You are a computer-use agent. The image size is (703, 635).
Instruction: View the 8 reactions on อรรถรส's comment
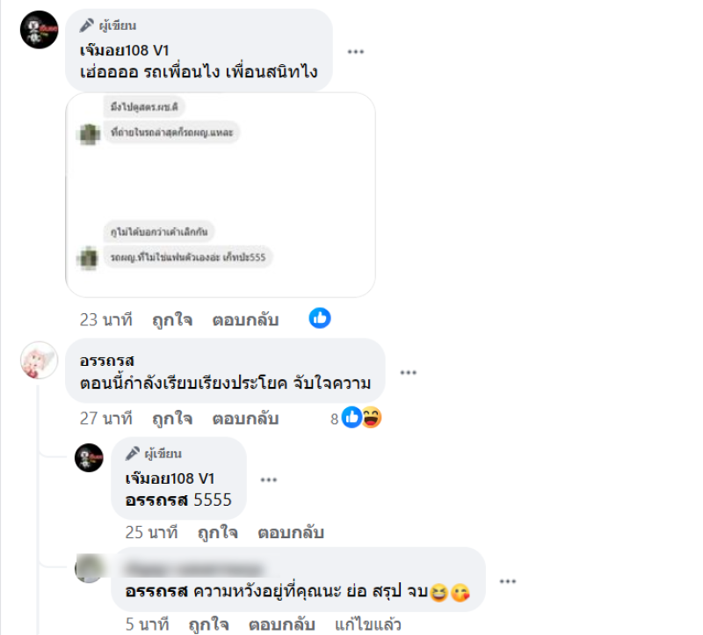click(x=356, y=418)
